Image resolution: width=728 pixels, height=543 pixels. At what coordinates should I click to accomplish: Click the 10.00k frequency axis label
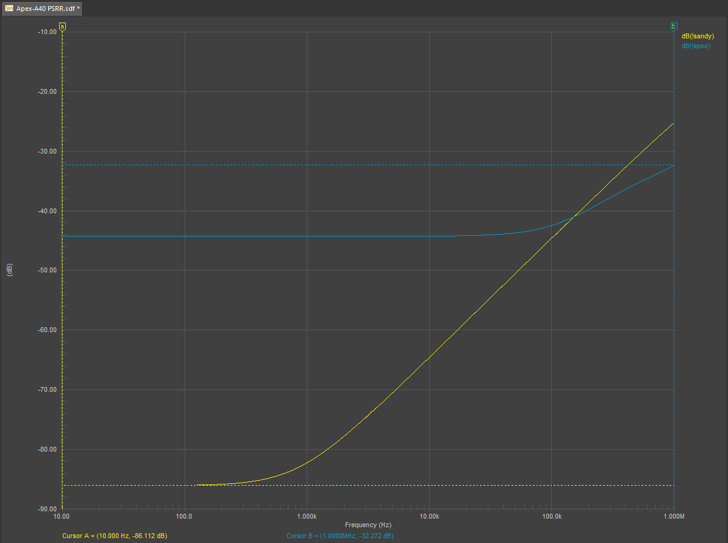pos(429,517)
